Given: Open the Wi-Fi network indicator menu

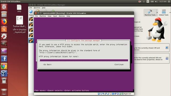Looking at the screenshot, I should pyautogui.click(x=144, y=2).
